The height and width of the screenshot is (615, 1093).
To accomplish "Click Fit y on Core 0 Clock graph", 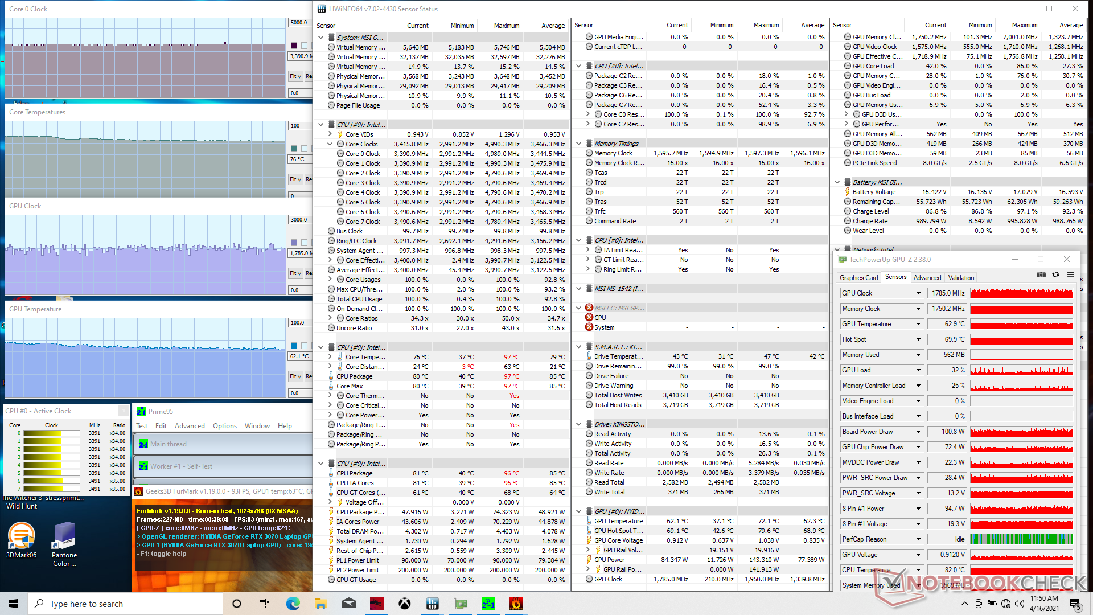I will pyautogui.click(x=295, y=76).
